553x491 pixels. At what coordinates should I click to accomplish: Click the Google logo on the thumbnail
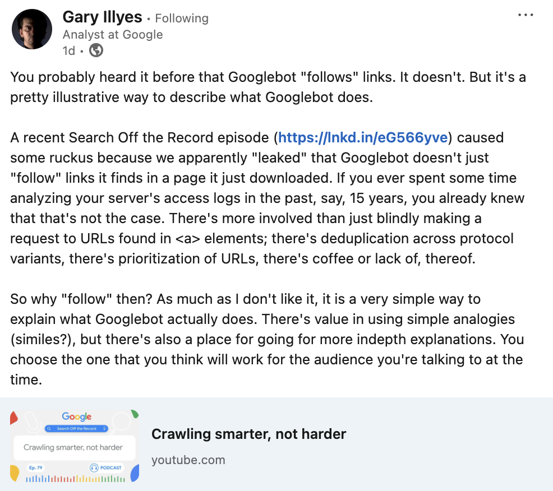[77, 416]
